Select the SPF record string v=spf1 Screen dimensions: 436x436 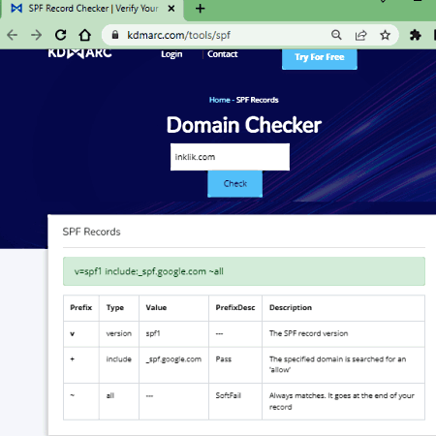point(149,271)
